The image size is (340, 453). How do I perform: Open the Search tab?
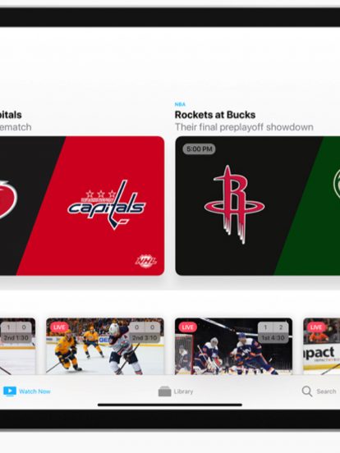click(319, 391)
